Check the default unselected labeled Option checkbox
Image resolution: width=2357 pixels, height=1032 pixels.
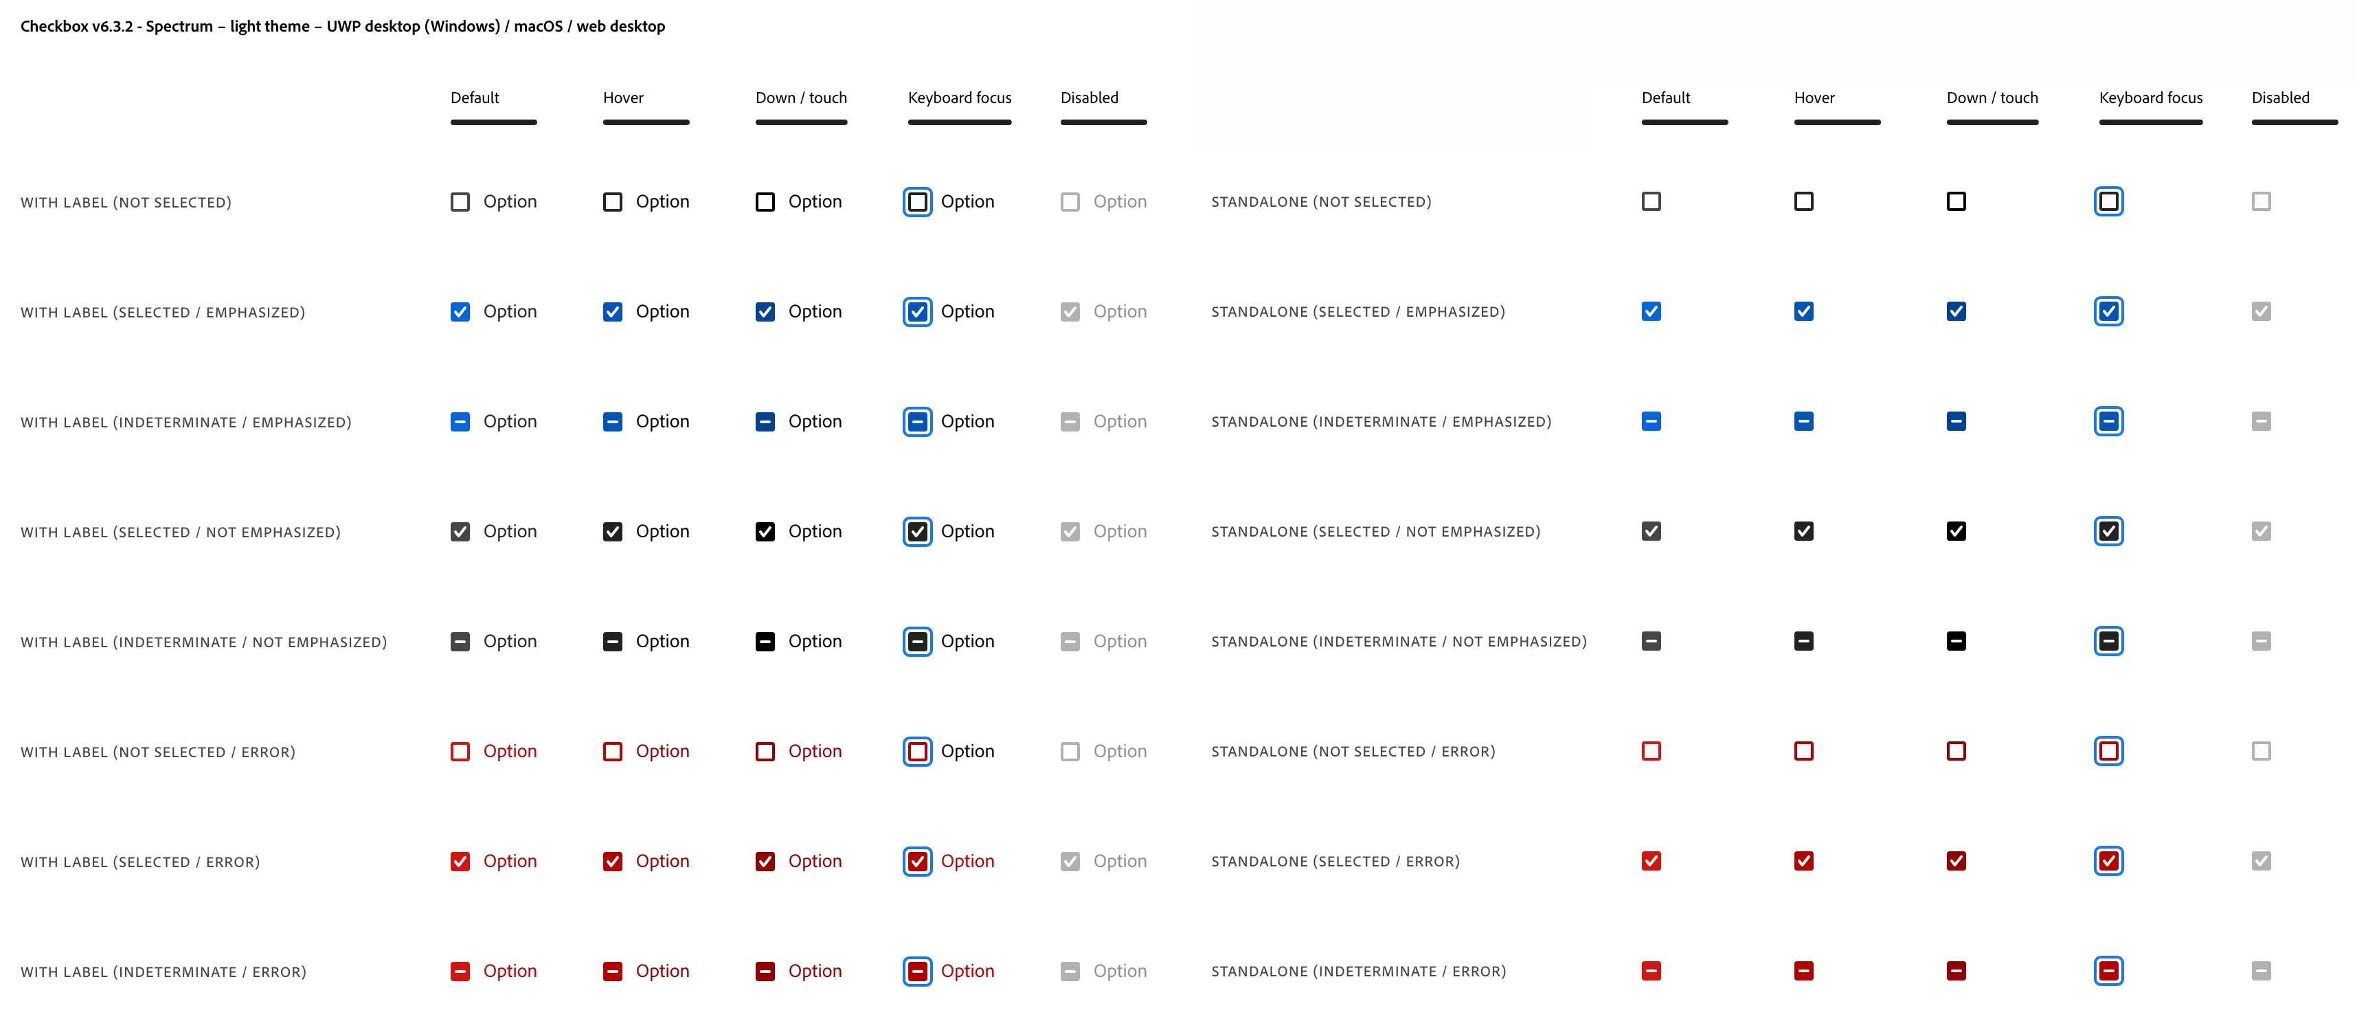click(x=460, y=201)
